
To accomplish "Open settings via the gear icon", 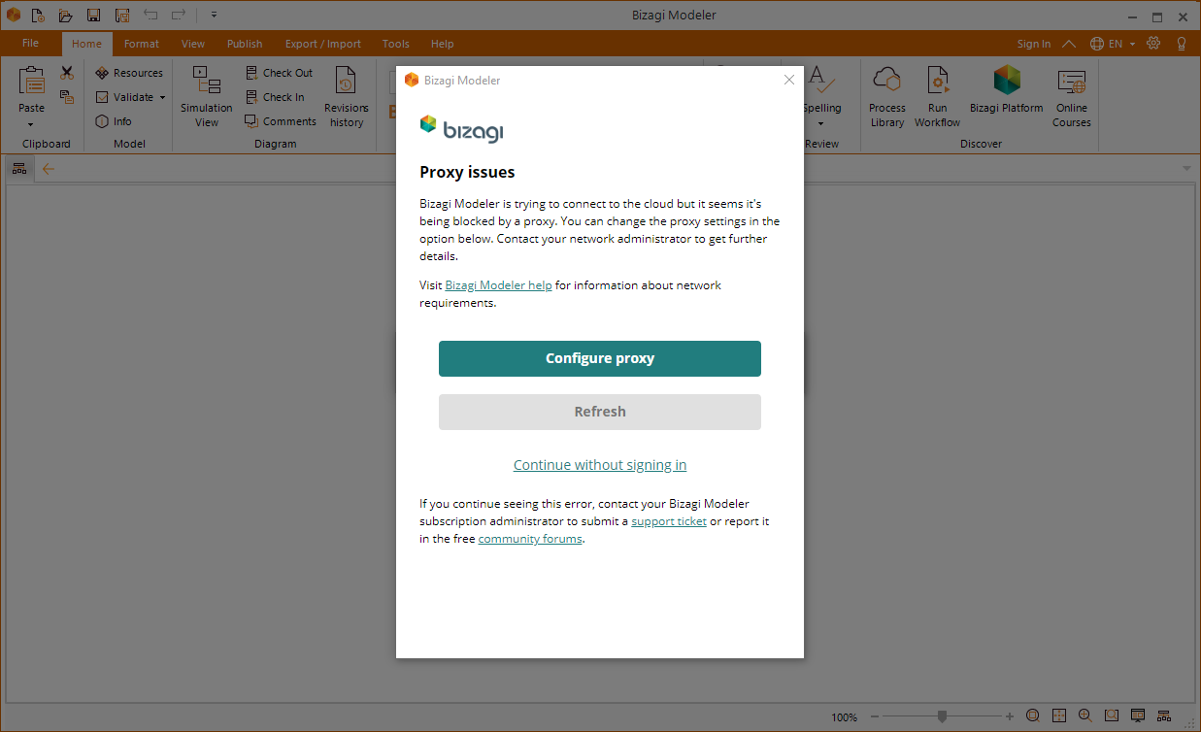I will coord(1153,44).
